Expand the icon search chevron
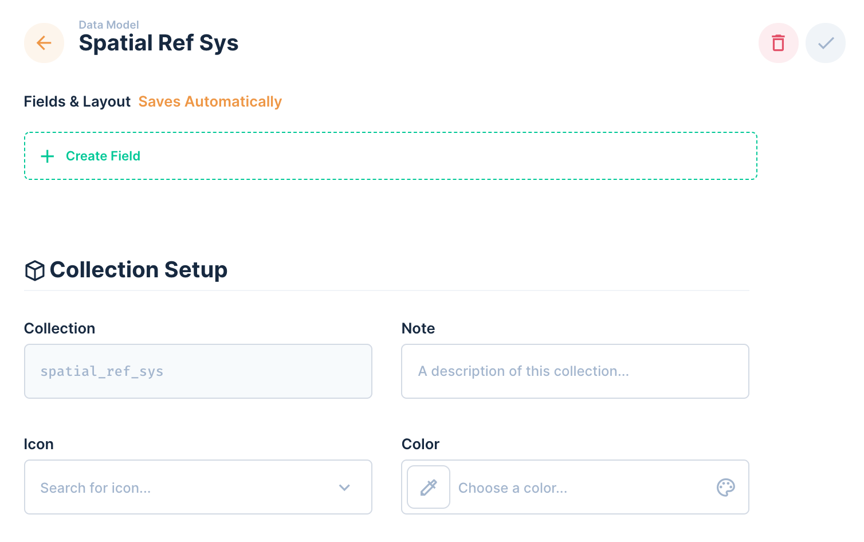The height and width of the screenshot is (542, 864). 344,488
